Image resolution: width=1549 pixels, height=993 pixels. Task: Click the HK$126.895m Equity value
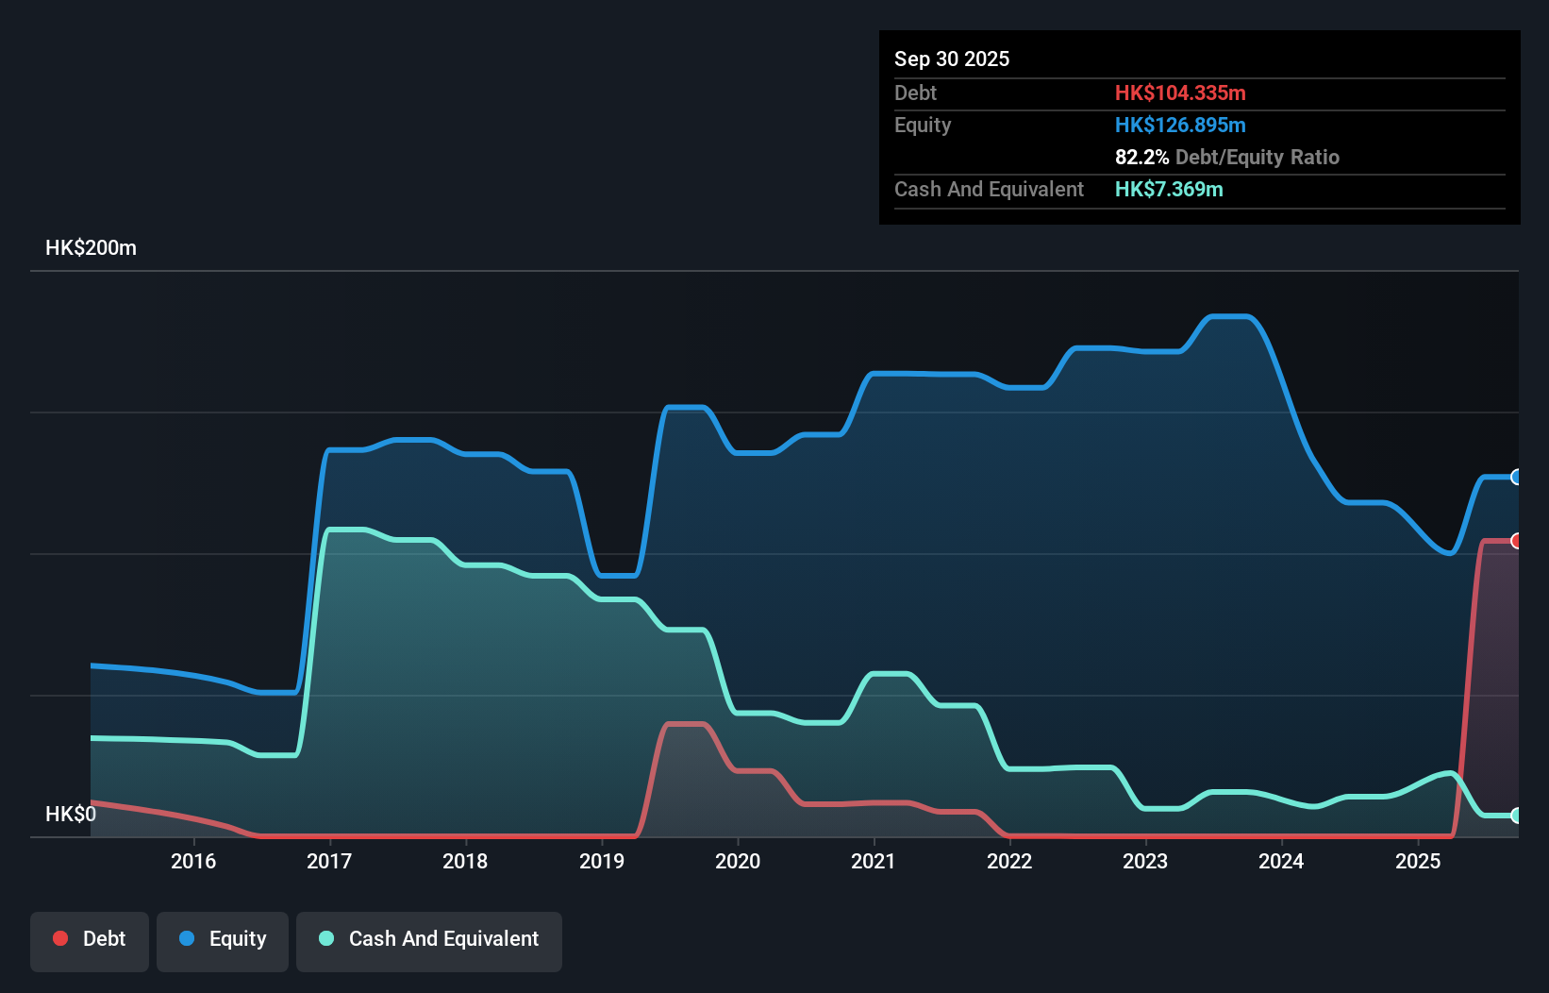tap(1180, 125)
